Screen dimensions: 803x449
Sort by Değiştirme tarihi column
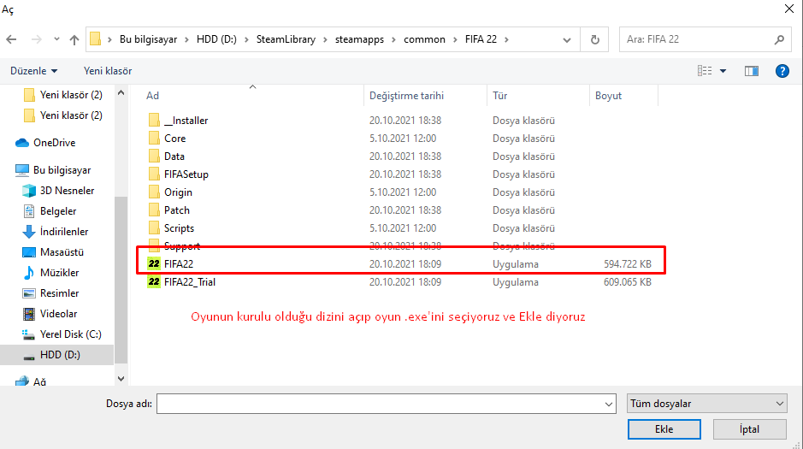click(406, 96)
